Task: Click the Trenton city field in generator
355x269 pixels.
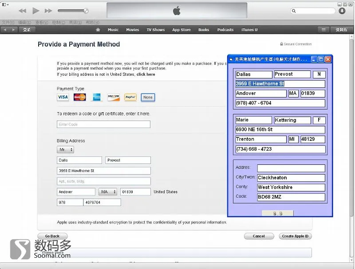Action: pos(261,139)
